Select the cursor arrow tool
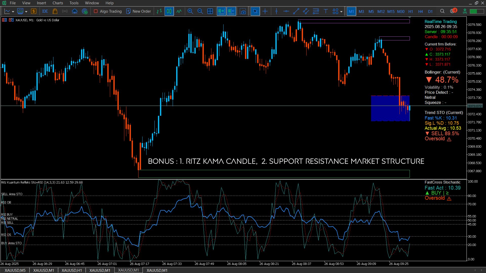The image size is (486, 273). 255,11
